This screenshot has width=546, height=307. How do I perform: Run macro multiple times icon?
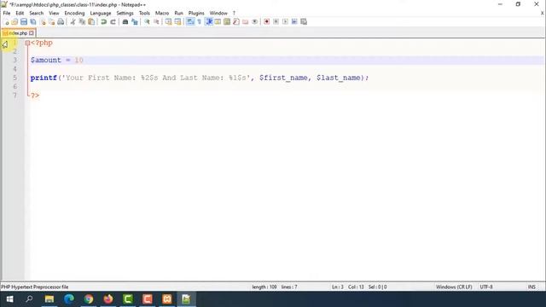point(294,22)
